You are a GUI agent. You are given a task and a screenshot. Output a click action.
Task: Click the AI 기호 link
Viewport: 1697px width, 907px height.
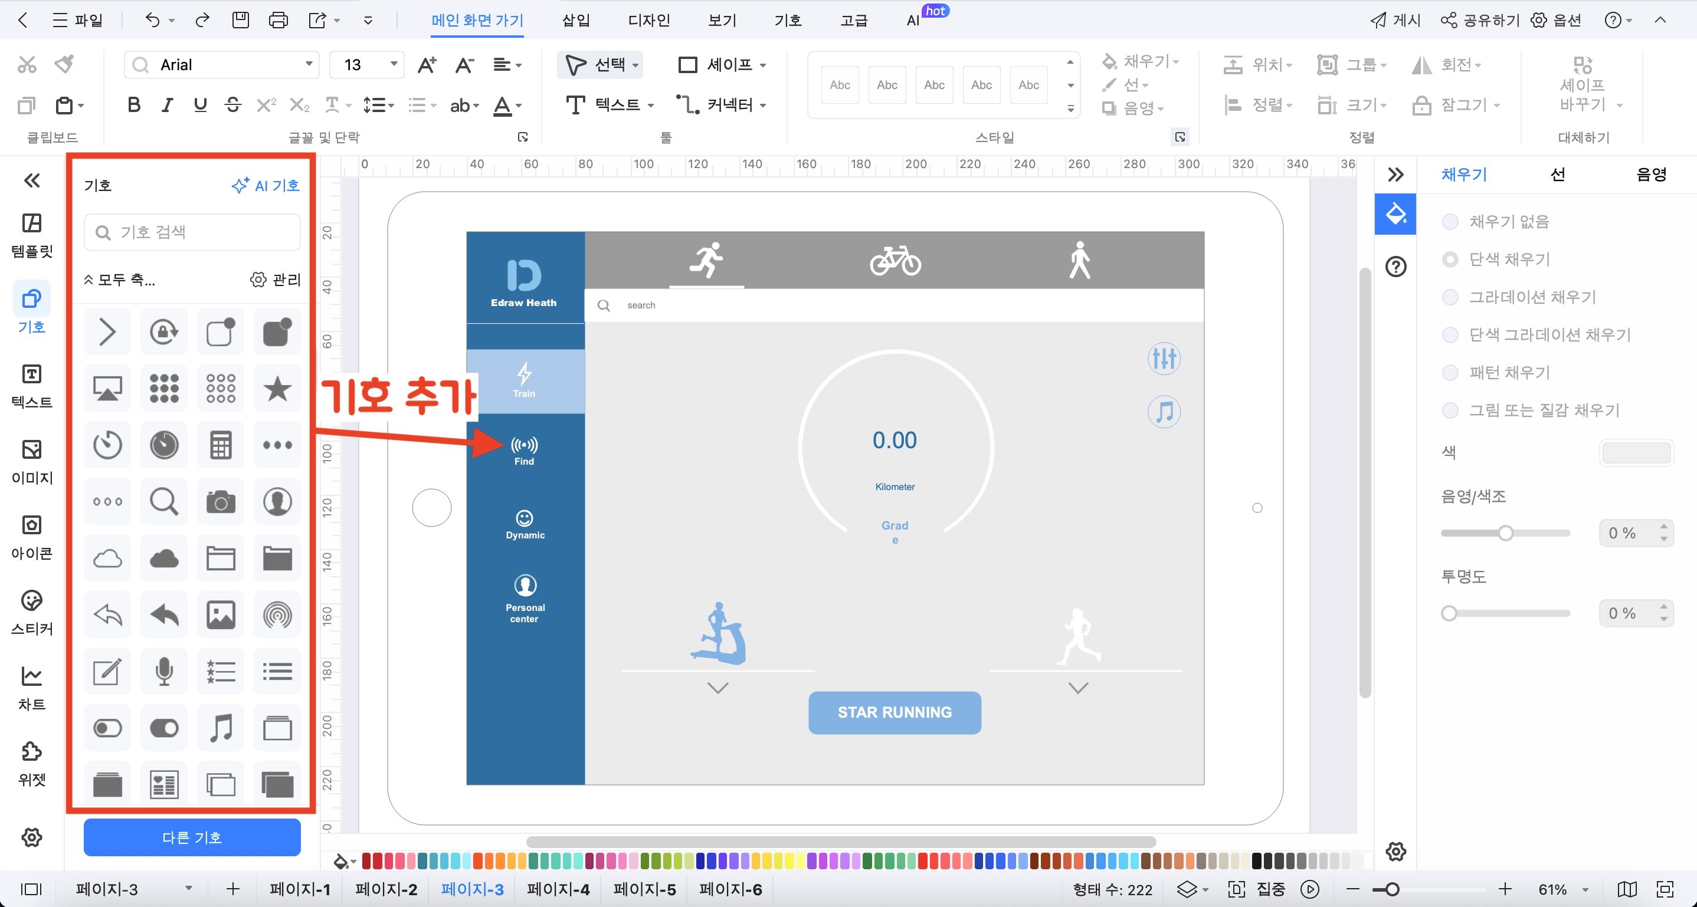coord(266,186)
